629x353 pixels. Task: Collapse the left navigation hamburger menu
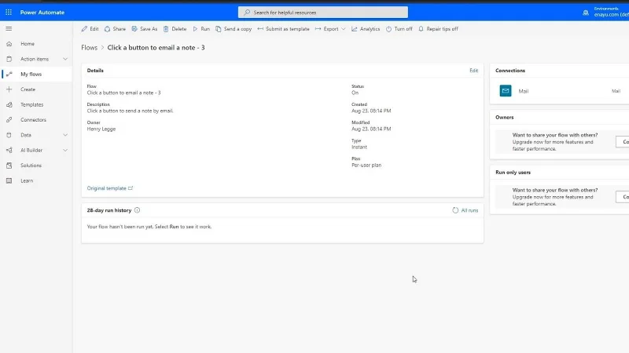9,29
